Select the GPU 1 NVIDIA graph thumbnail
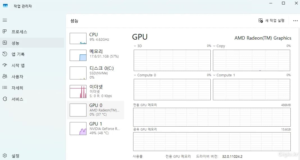The image size is (300, 160). click(x=78, y=129)
